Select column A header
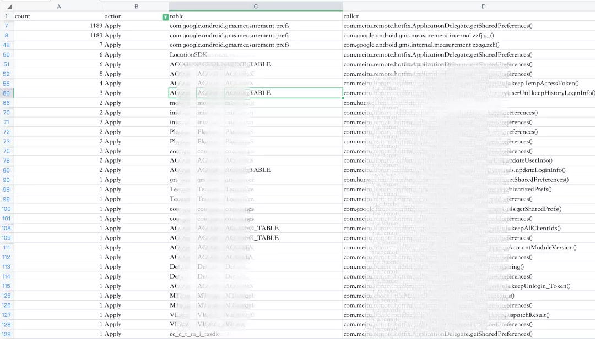This screenshot has width=595, height=339. tap(58, 7)
